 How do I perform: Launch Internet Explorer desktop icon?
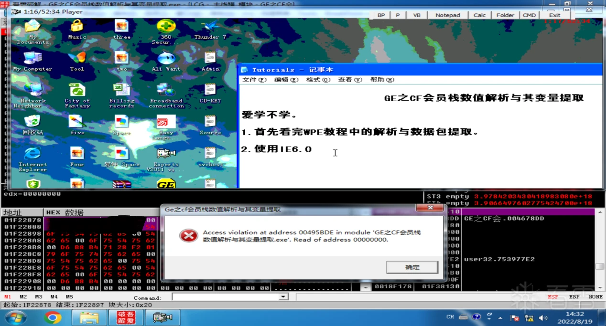tap(32, 159)
